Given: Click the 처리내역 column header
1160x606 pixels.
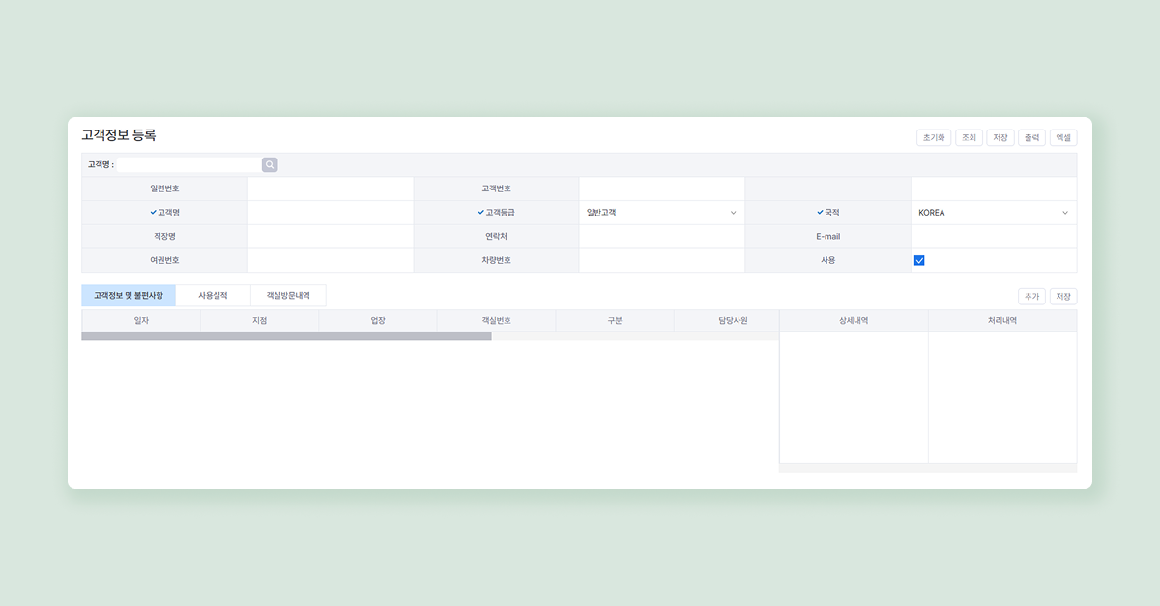Looking at the screenshot, I should 1002,321.
